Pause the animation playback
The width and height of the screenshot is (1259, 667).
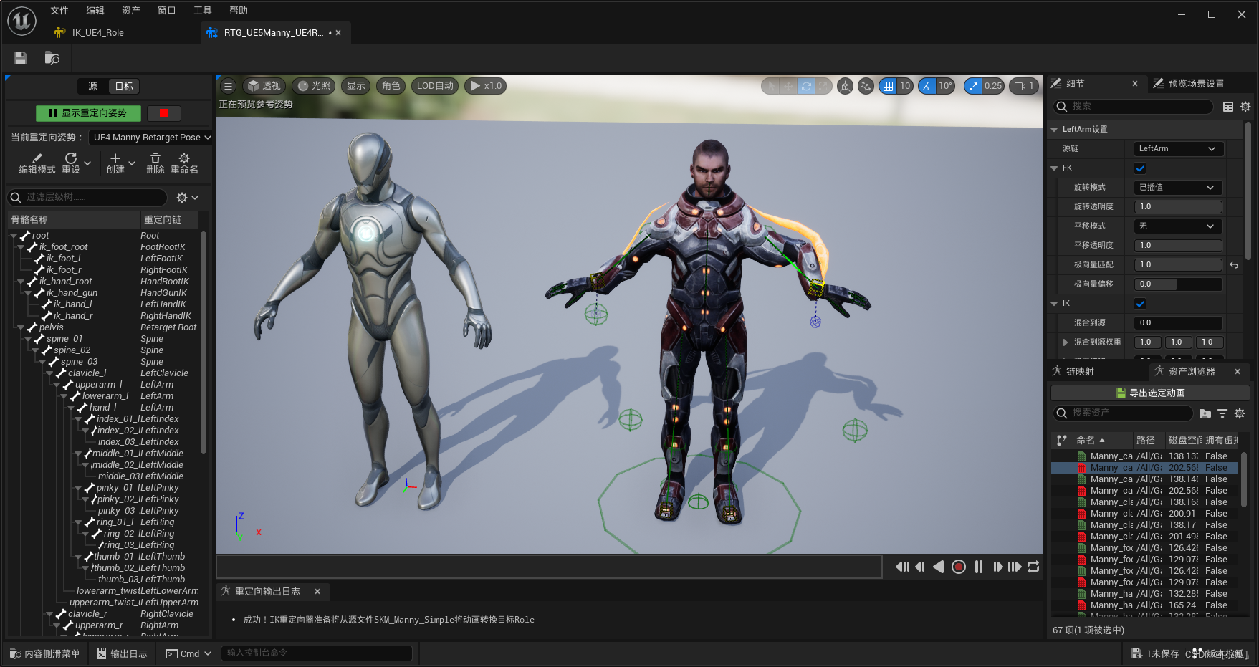click(x=979, y=567)
